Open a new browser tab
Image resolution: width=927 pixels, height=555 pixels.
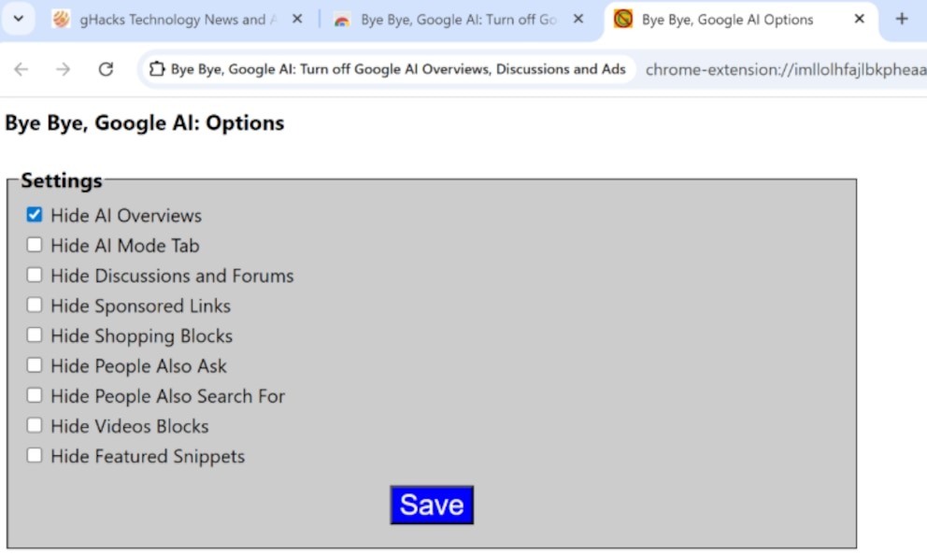click(901, 19)
